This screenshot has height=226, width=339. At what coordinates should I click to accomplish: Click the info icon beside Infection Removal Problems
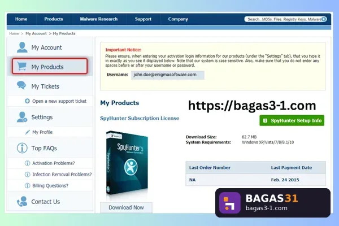pos(27,175)
